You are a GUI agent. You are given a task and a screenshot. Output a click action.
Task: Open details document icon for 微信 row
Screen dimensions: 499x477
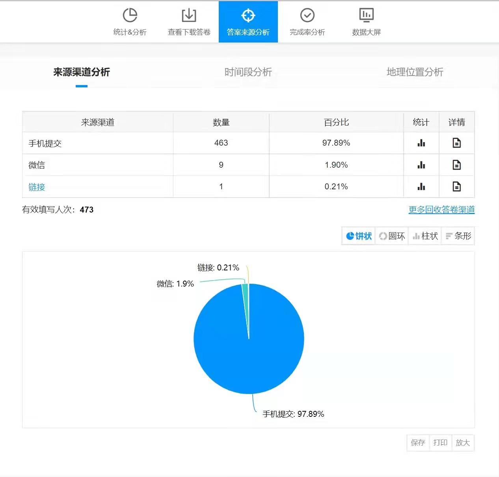[456, 165]
